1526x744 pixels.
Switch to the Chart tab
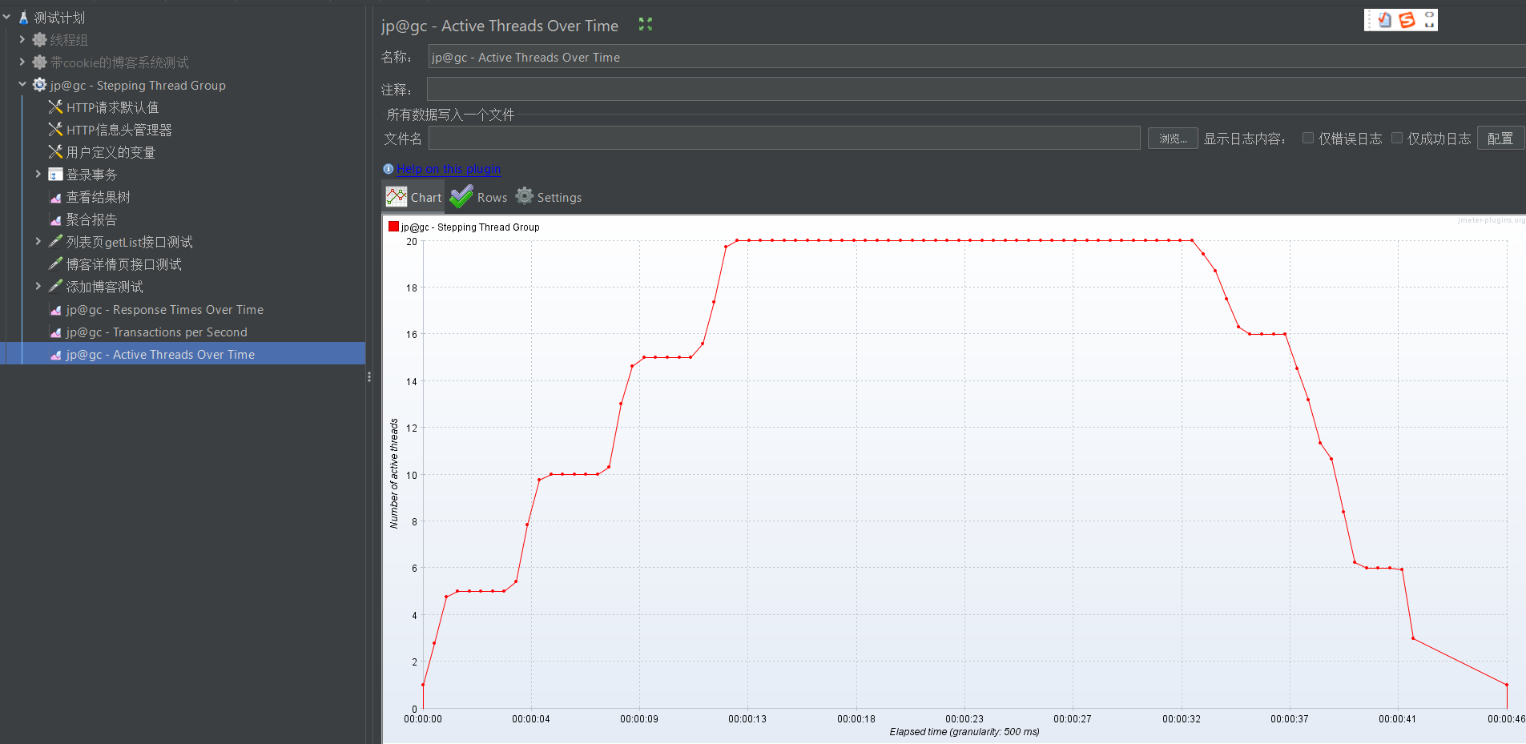pos(414,197)
